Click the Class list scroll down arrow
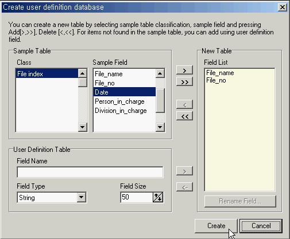Image resolution: width=290 pixels, height=239 pixels. click(83, 127)
